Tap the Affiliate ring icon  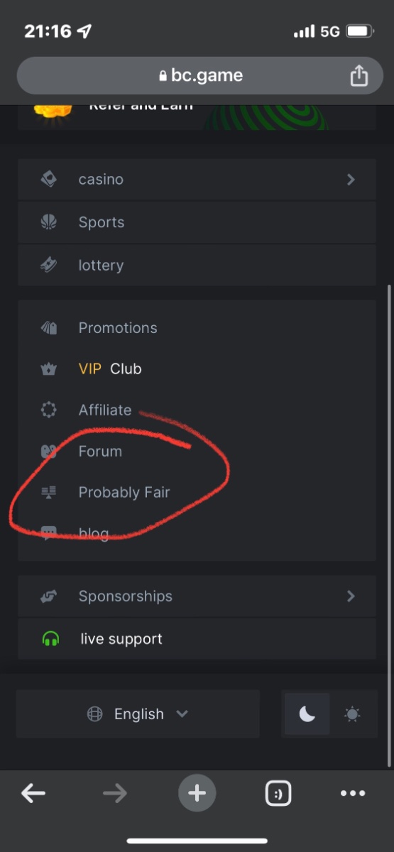(x=49, y=410)
